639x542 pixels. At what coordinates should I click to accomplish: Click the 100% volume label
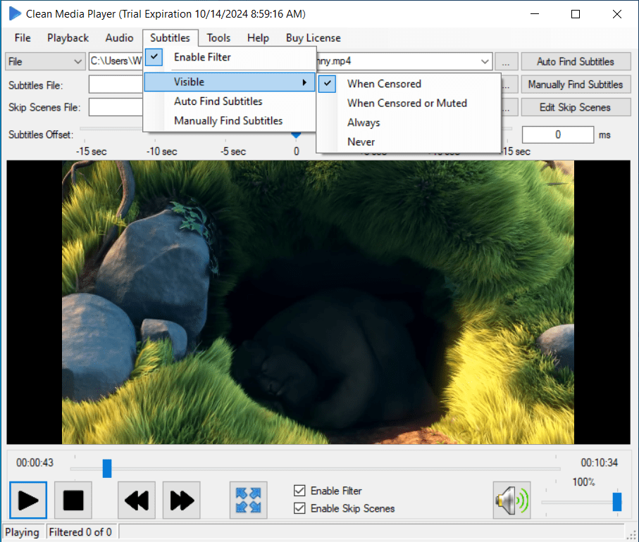[583, 482]
